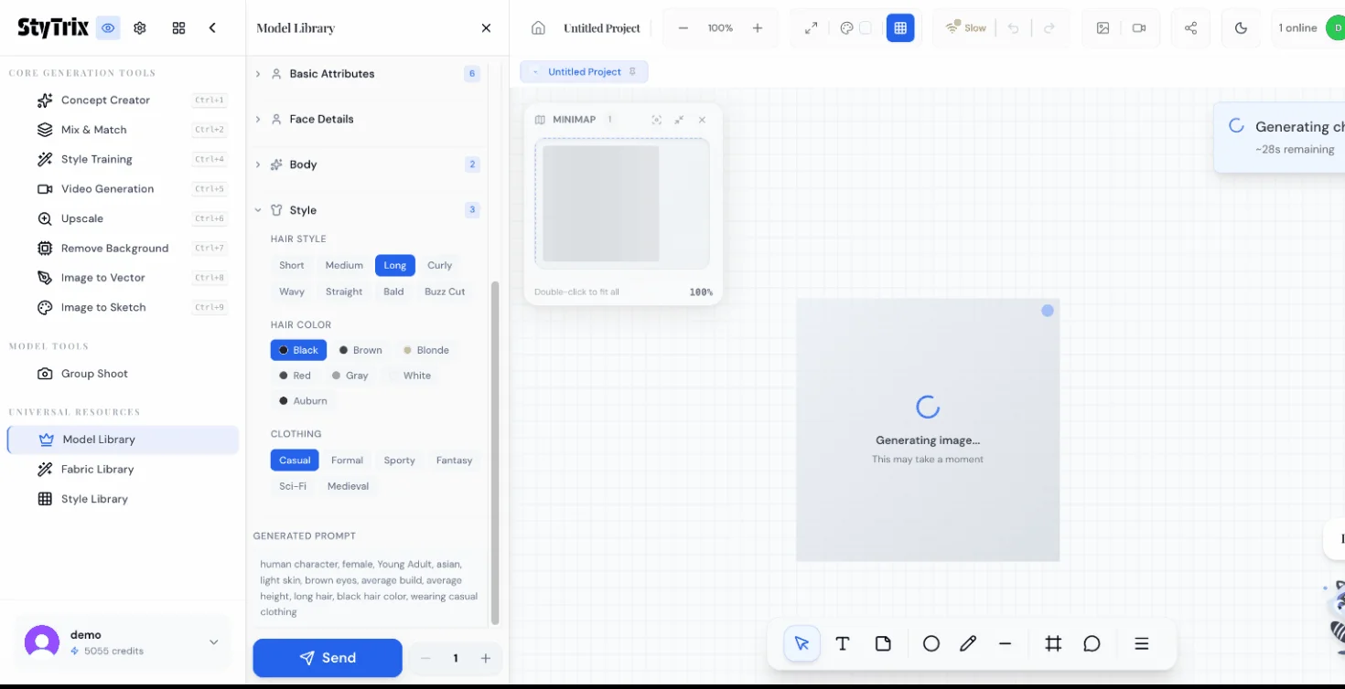Viewport: 1345px width, 689px height.
Task: Increase the send count with plus
Action: pyautogui.click(x=486, y=658)
